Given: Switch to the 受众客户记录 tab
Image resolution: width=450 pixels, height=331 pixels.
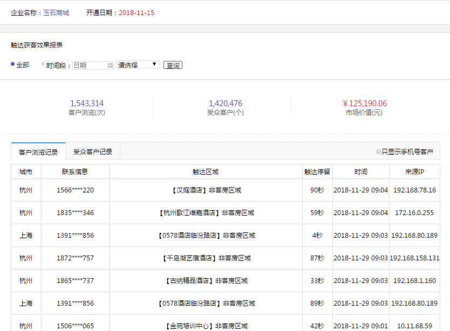Looking at the screenshot, I should [92, 151].
